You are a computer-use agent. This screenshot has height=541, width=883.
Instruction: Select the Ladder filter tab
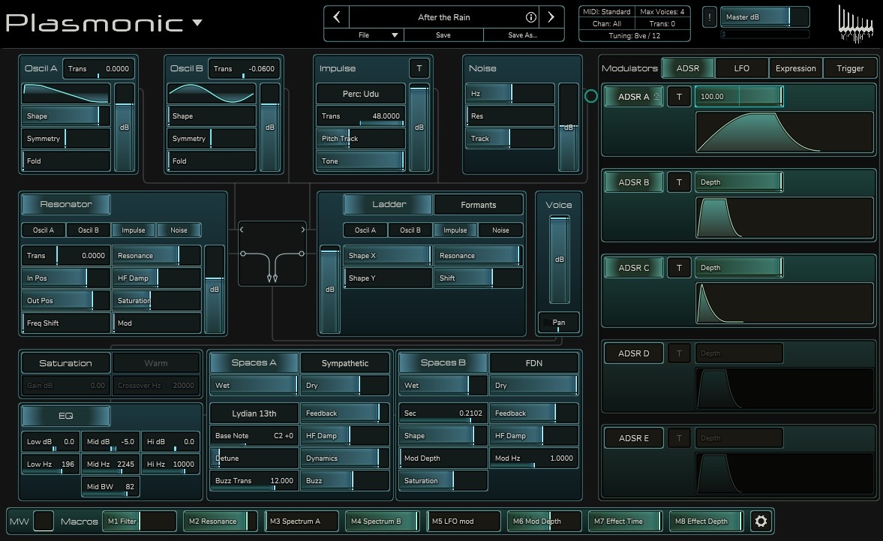(389, 204)
